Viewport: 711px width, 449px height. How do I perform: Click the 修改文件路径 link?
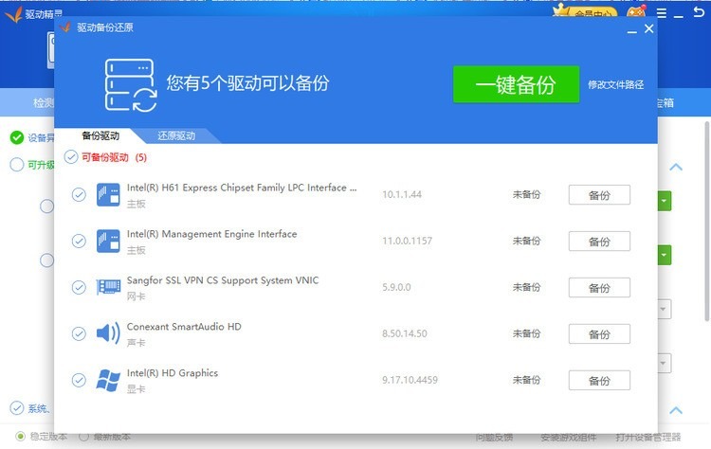[x=616, y=84]
